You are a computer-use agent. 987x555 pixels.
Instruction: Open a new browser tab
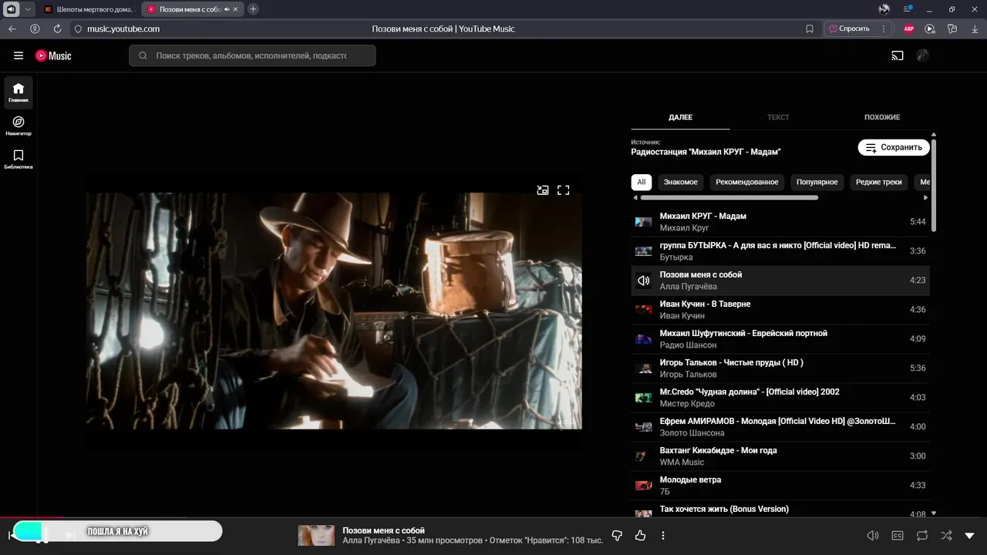253,9
